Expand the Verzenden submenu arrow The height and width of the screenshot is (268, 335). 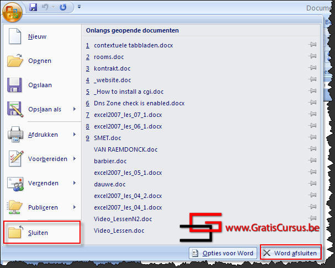pos(75,183)
